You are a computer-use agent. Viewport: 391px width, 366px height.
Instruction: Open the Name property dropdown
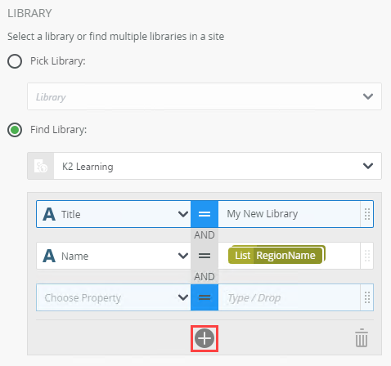tap(114, 256)
